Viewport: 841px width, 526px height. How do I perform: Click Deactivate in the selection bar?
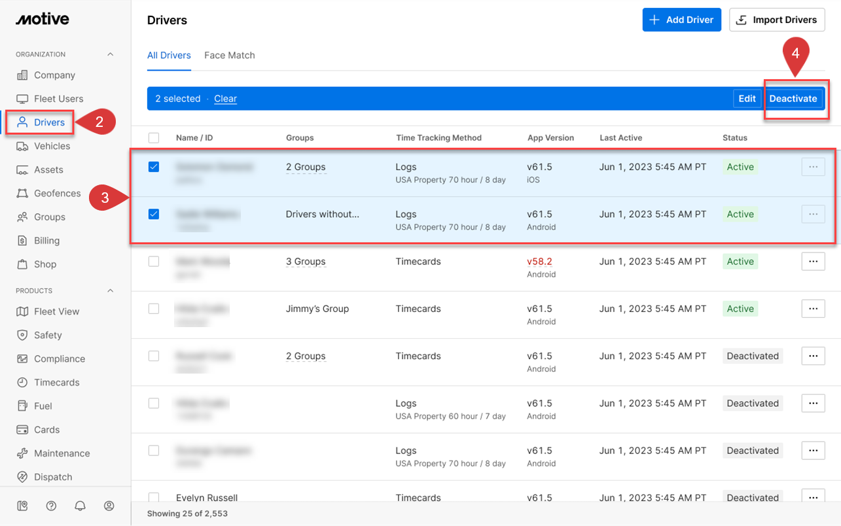coord(793,99)
